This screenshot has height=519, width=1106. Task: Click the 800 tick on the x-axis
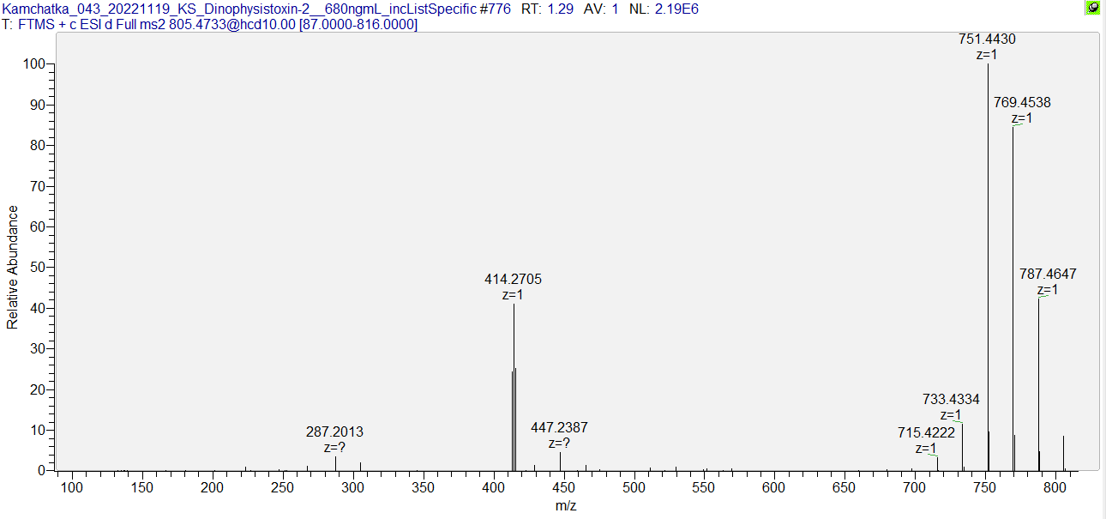coord(1055,487)
